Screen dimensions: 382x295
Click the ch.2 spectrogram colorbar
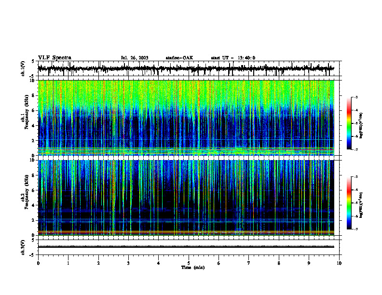click(x=349, y=203)
